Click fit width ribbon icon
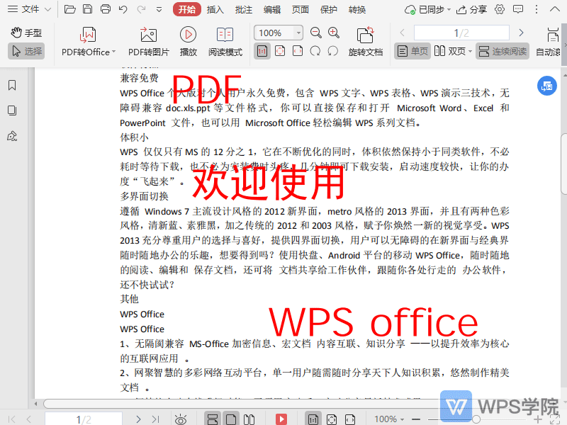This screenshot has width=567, height=425. pyautogui.click(x=298, y=51)
